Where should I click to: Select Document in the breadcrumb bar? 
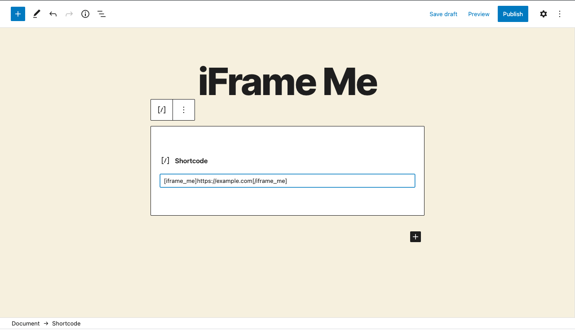(26, 323)
